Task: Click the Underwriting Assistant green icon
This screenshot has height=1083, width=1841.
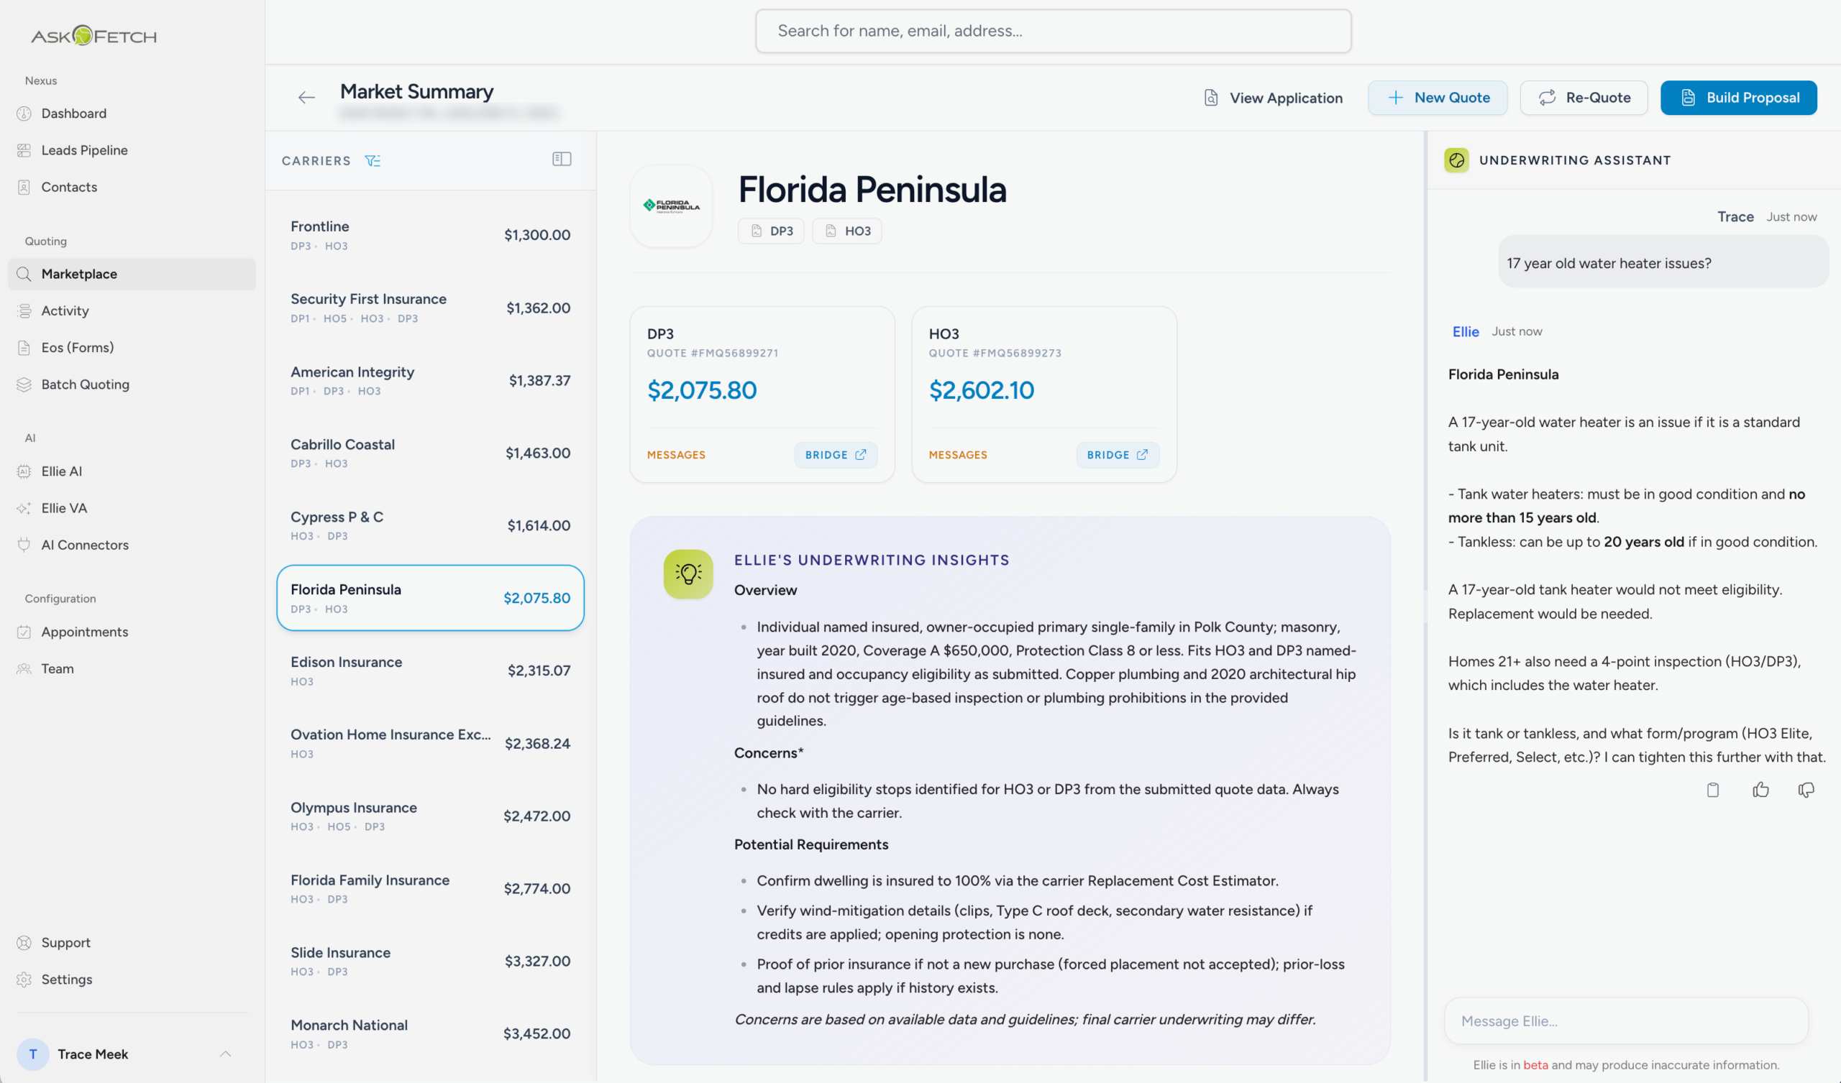Action: pos(1456,160)
